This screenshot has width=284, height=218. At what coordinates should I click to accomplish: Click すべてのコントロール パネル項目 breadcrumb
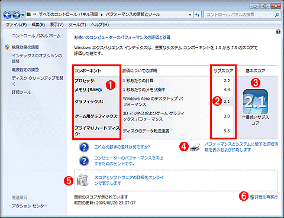pyautogui.click(x=69, y=15)
